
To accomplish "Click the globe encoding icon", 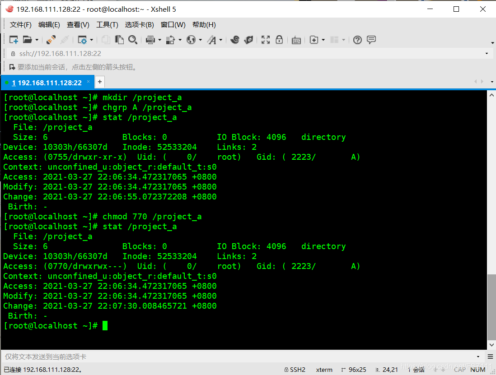I will 191,40.
